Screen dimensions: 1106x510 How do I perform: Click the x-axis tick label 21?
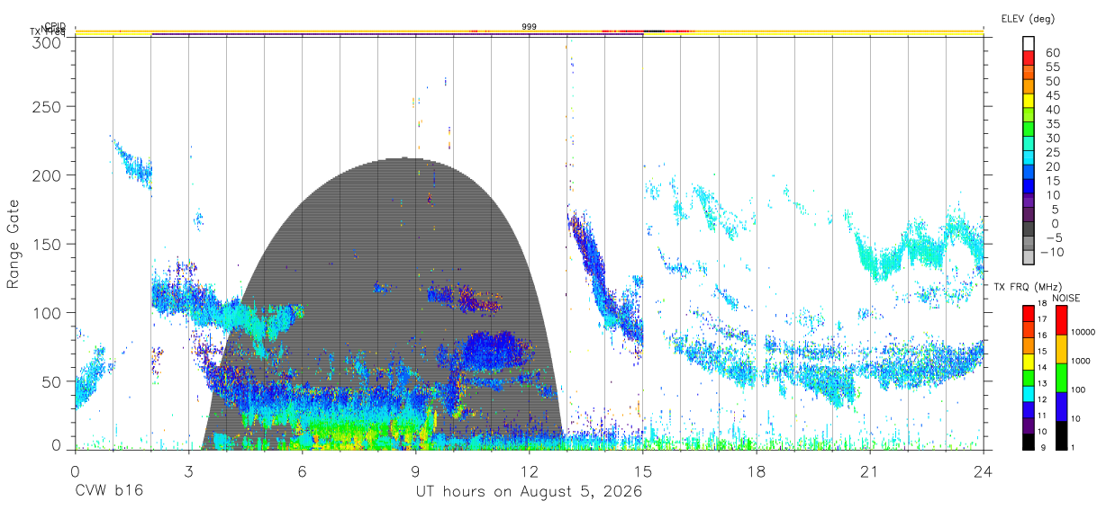pos(870,470)
